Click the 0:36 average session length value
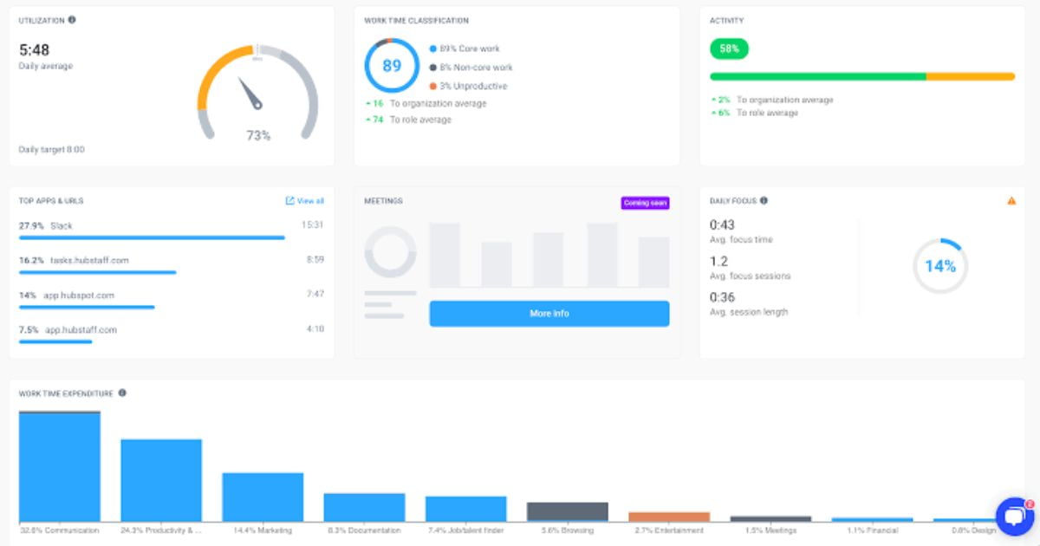This screenshot has height=546, width=1040. click(x=722, y=297)
